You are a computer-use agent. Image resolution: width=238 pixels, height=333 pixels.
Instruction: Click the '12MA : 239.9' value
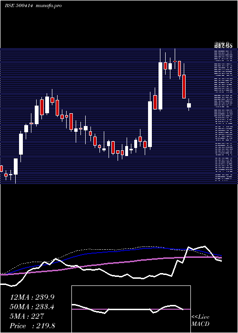point(32,297)
